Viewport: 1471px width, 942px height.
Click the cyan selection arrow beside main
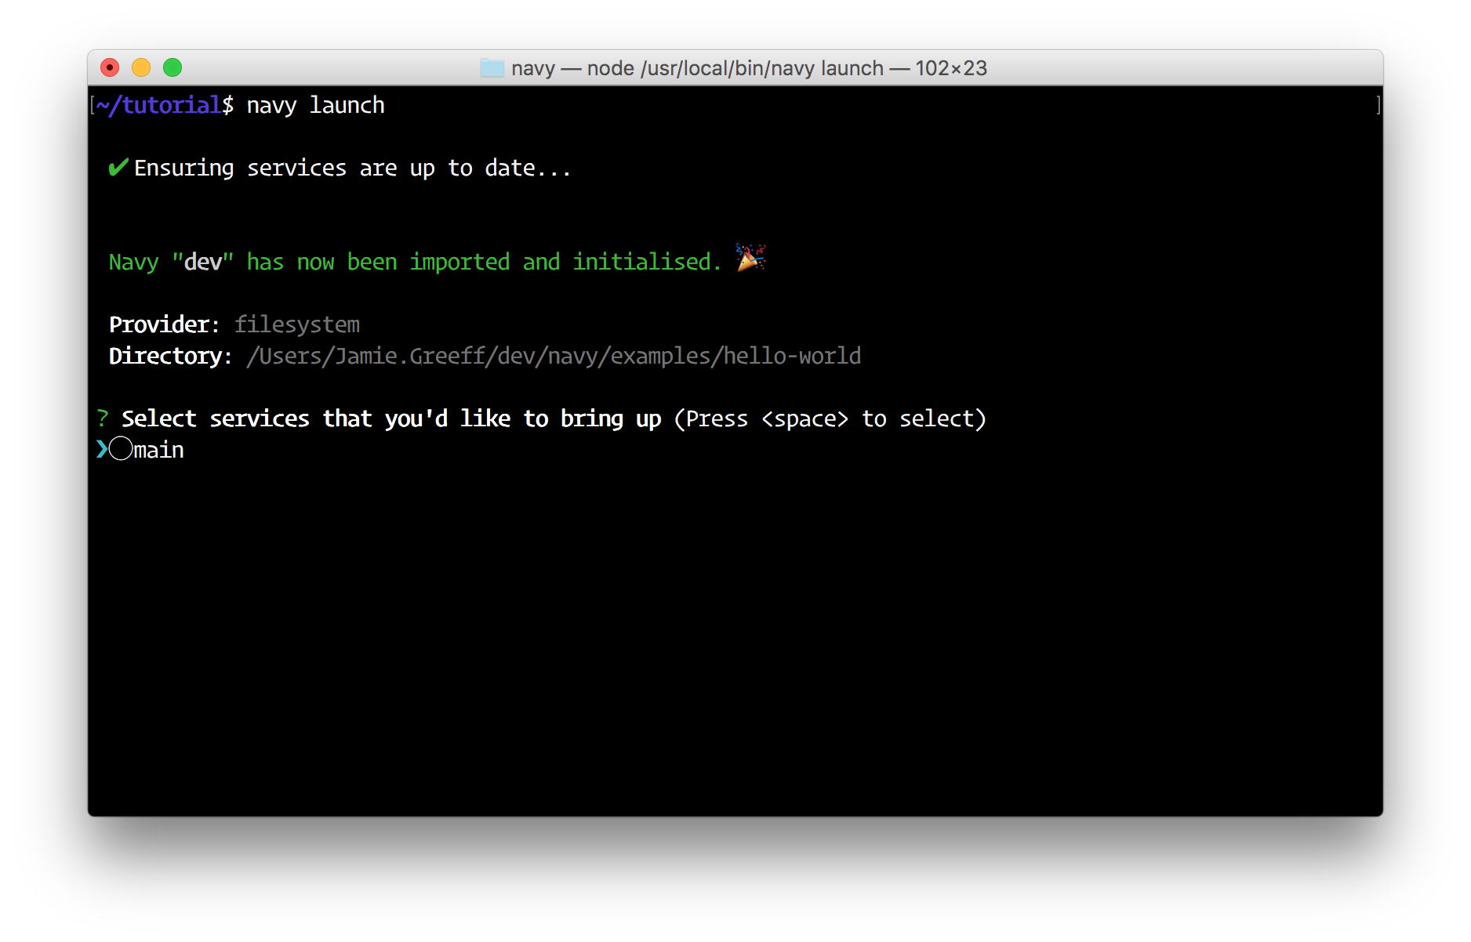coord(102,449)
